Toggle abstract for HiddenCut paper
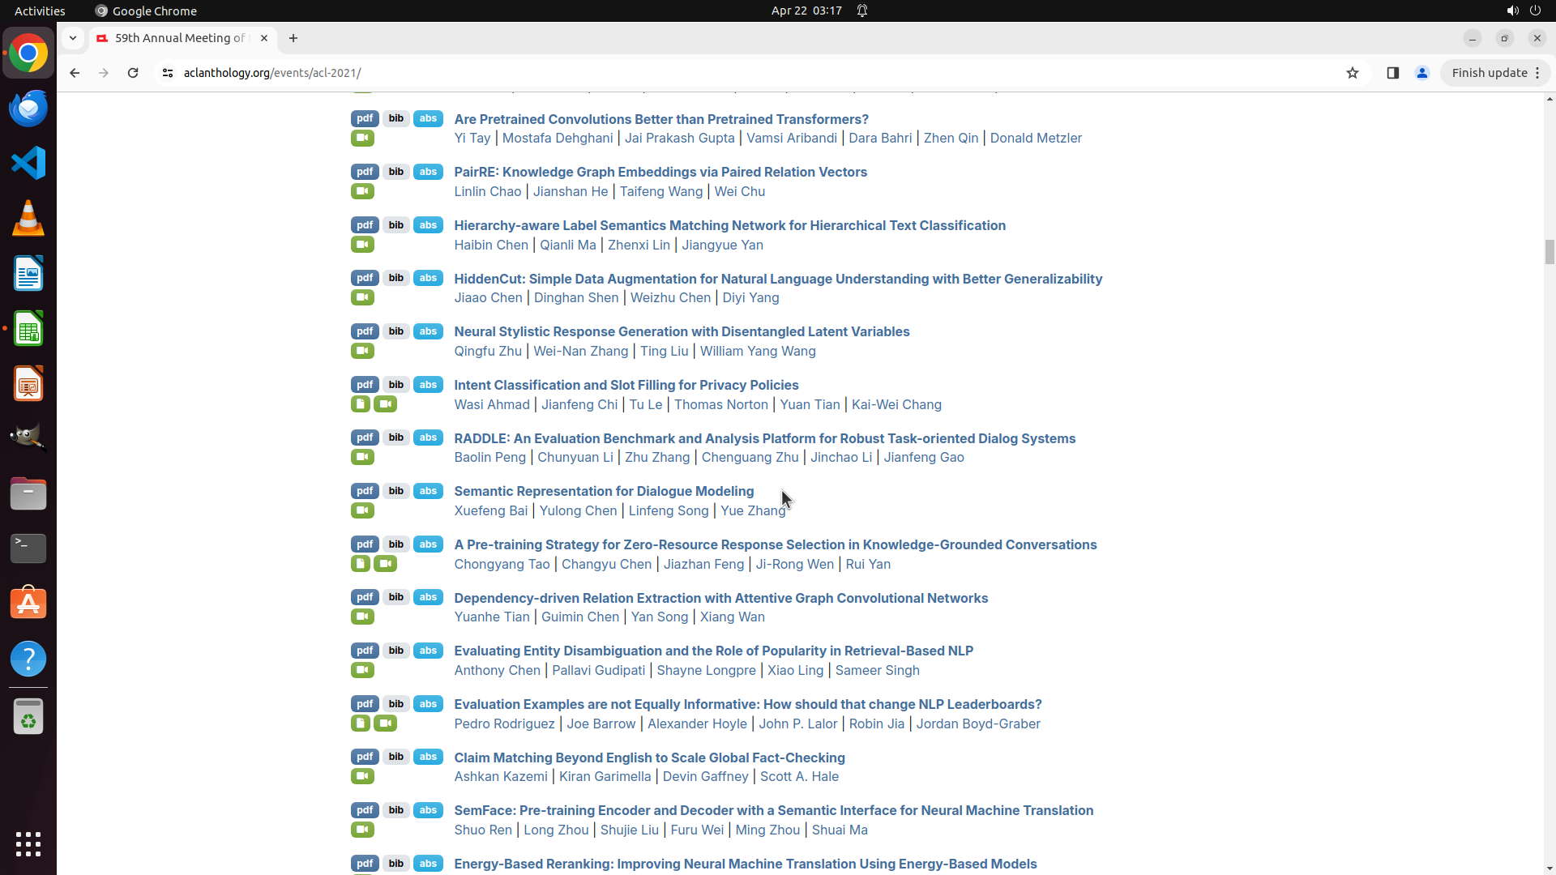Screen dimensions: 1556x875 428,278
